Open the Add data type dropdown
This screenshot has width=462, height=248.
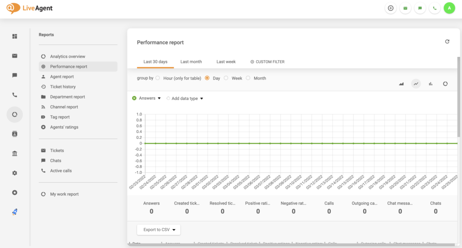(x=185, y=99)
